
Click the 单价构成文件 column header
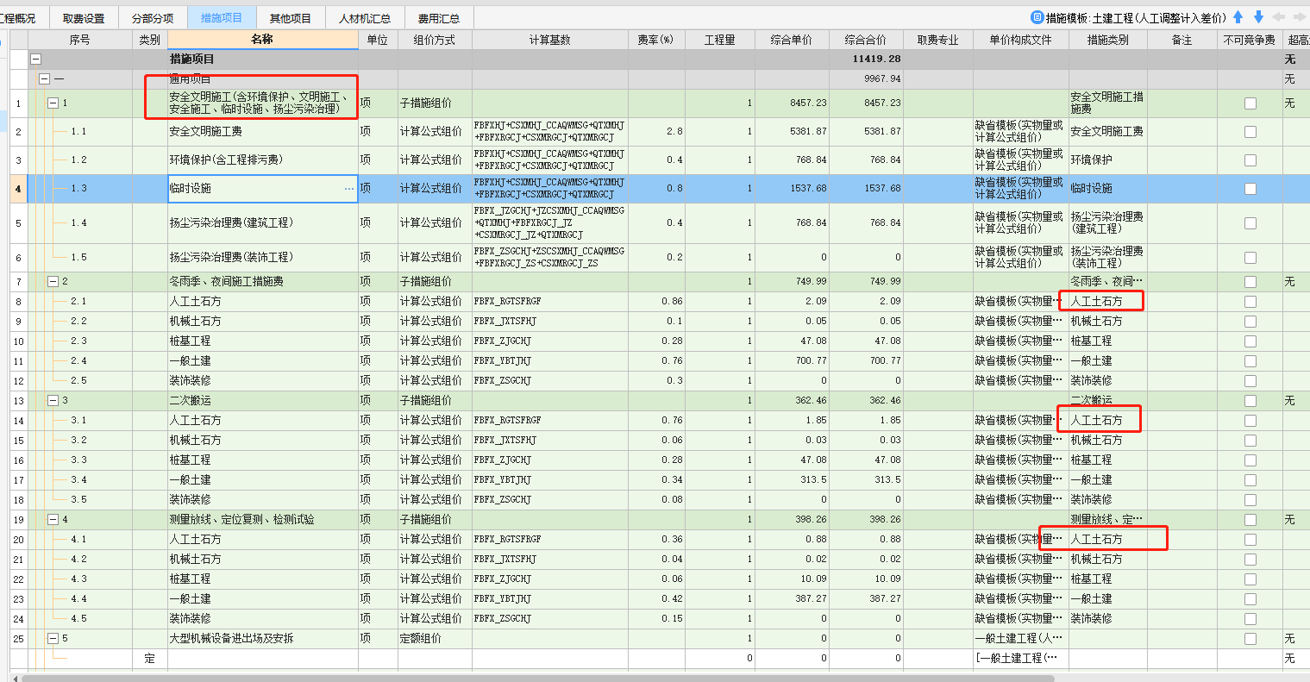pos(1021,40)
